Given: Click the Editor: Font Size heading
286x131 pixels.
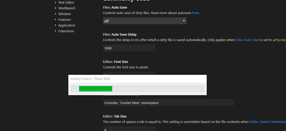Looking at the screenshot, I should (115, 62).
